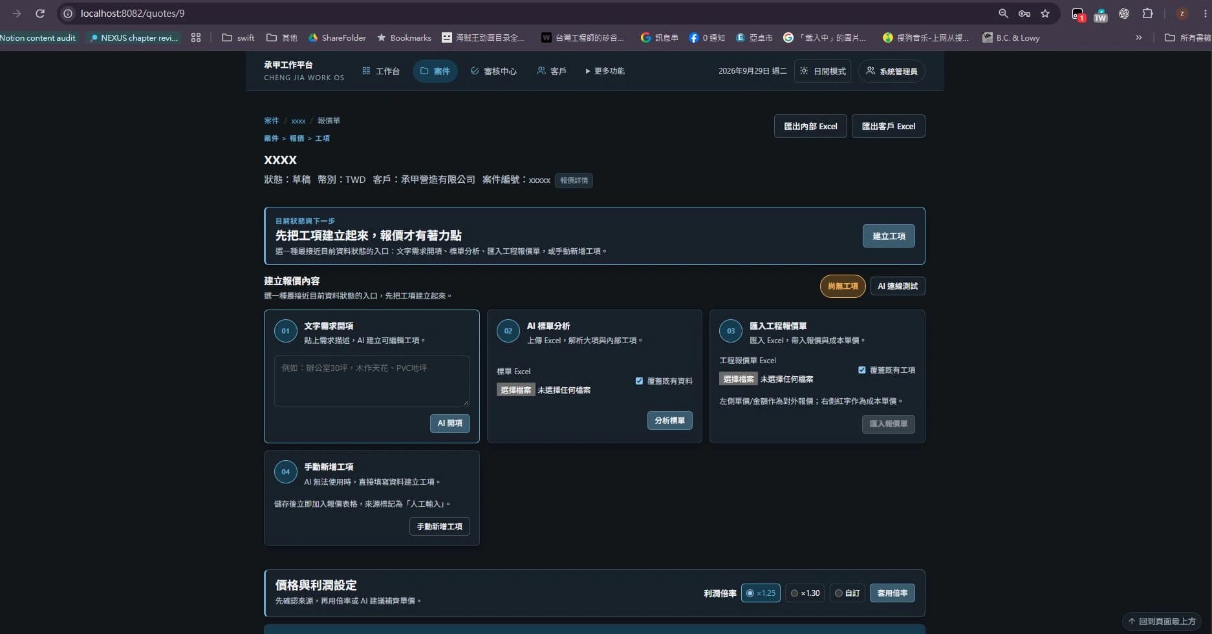
Task: Show more bookmarks with the double chevron
Action: point(1139,37)
